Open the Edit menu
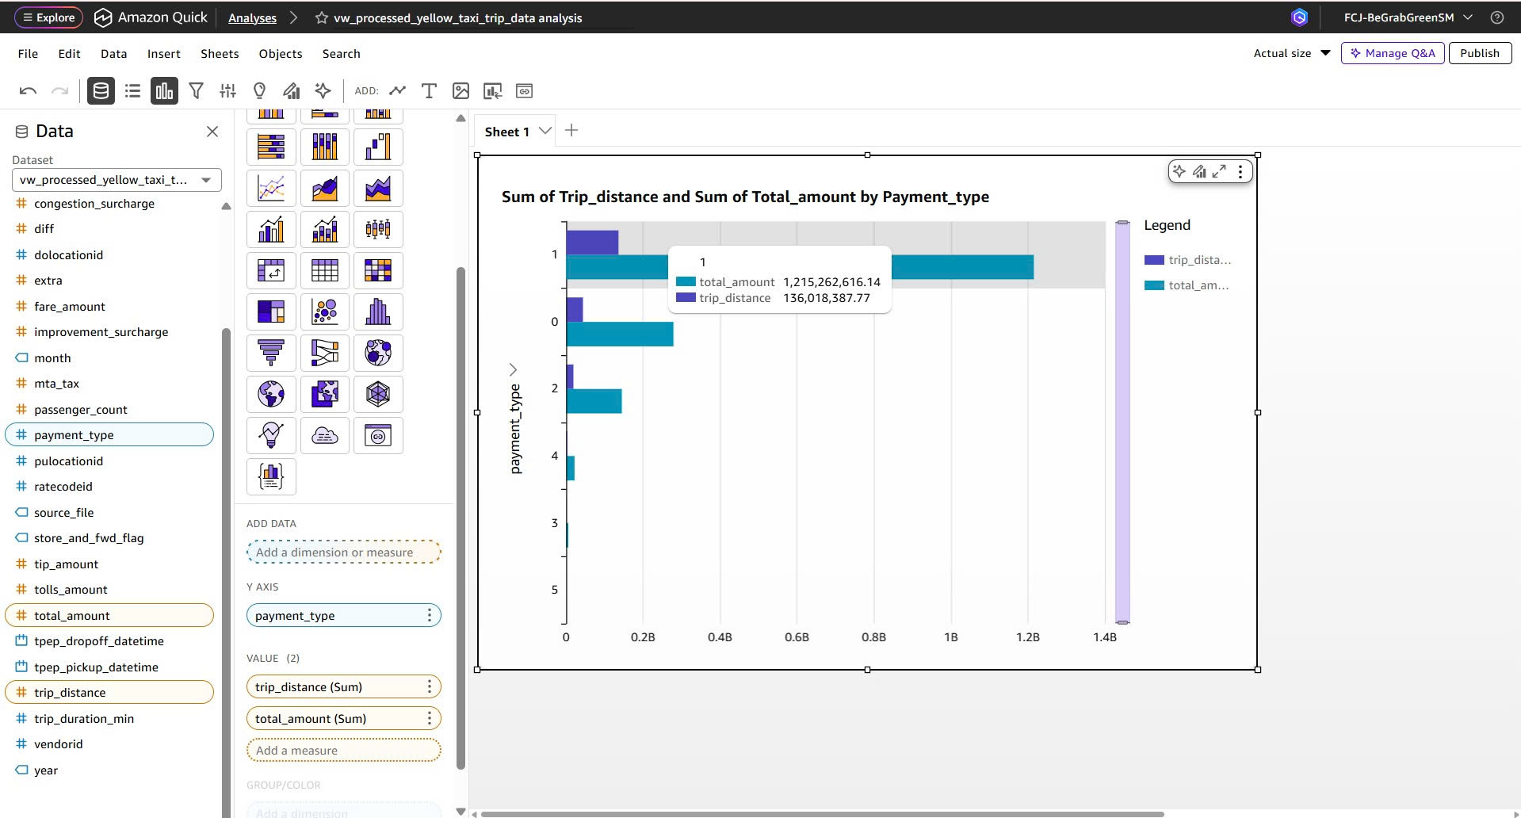 (69, 54)
